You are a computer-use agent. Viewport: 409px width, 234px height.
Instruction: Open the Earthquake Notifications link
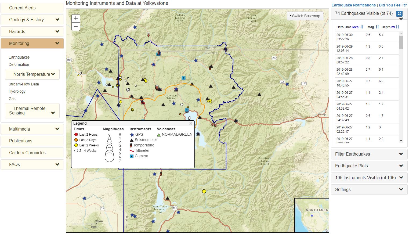tap(353, 5)
